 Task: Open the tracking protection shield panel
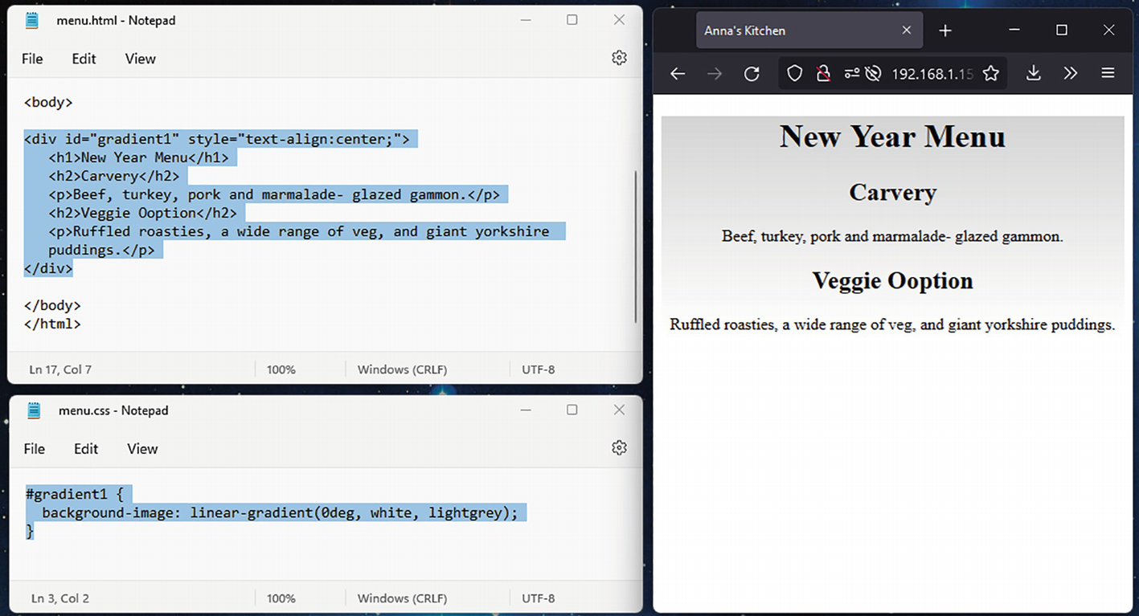(x=794, y=74)
